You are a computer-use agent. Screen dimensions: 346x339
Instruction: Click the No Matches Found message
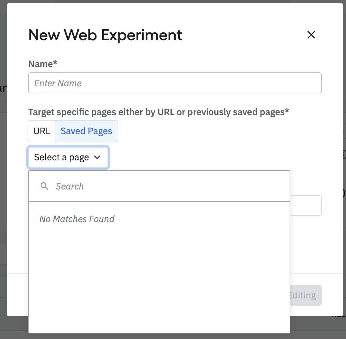click(x=77, y=219)
